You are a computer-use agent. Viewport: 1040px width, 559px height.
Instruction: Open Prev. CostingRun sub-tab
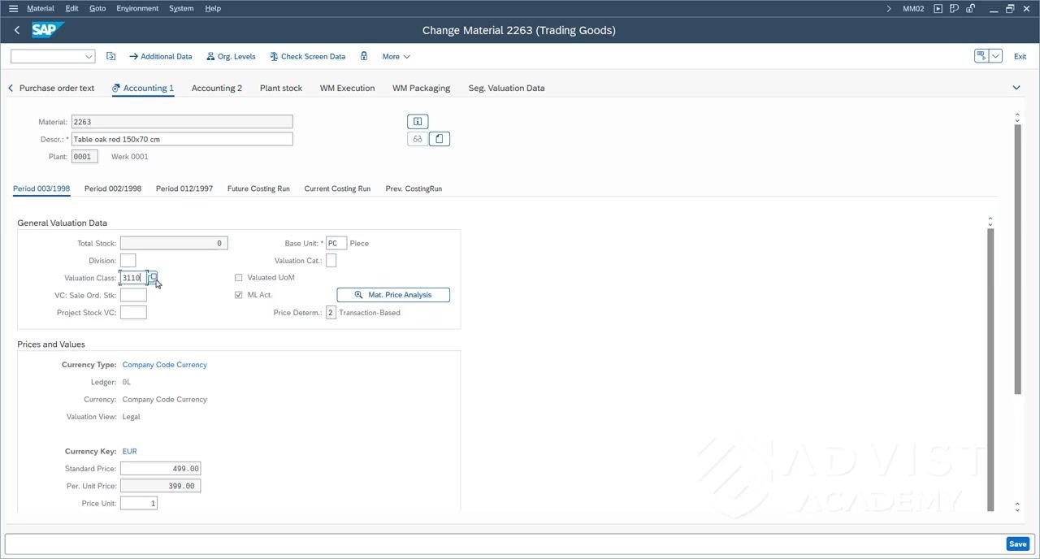(x=414, y=188)
